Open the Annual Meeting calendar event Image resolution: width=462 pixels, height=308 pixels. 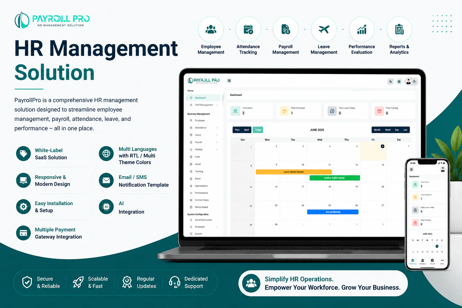[x=333, y=212]
